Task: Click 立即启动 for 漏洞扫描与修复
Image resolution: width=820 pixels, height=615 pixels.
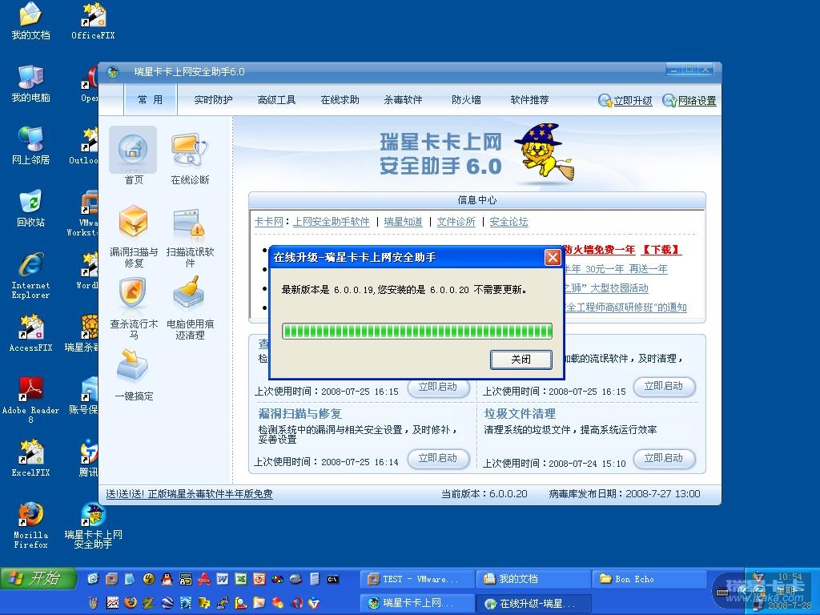Action: pyautogui.click(x=438, y=458)
